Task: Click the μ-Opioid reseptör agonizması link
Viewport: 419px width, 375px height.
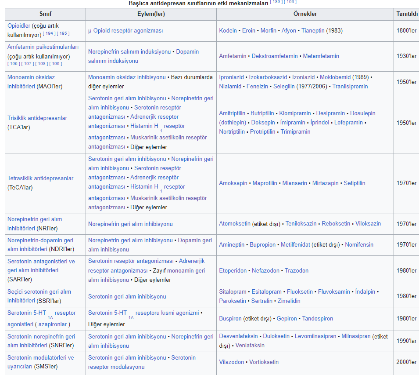Action: (x=125, y=30)
